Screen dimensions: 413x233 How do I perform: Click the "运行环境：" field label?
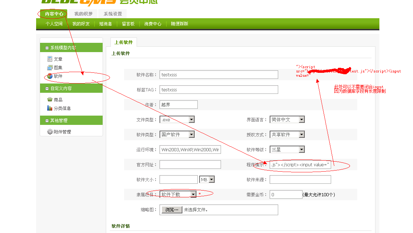pos(147,150)
